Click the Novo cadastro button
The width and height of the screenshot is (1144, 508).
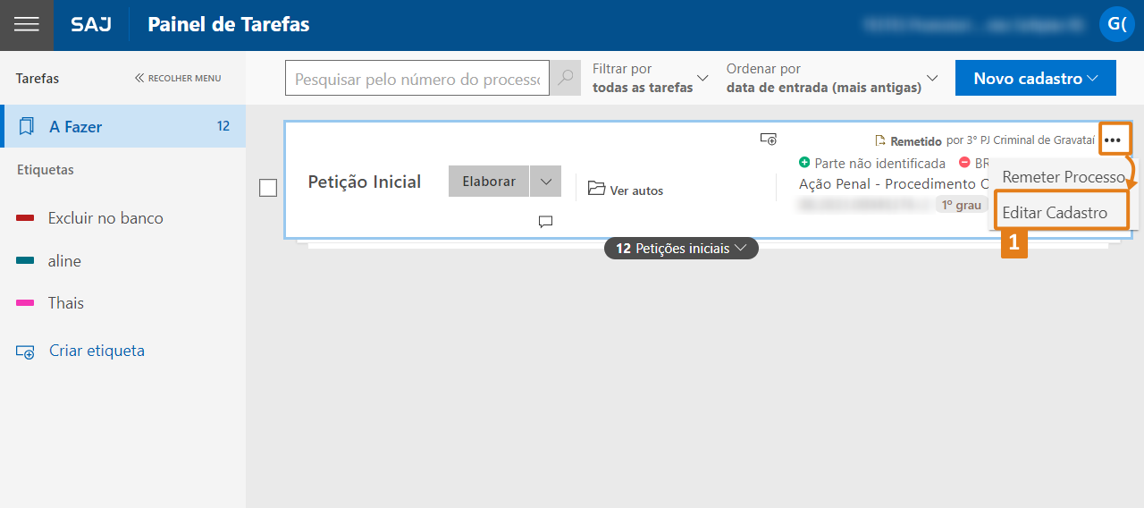point(1035,79)
